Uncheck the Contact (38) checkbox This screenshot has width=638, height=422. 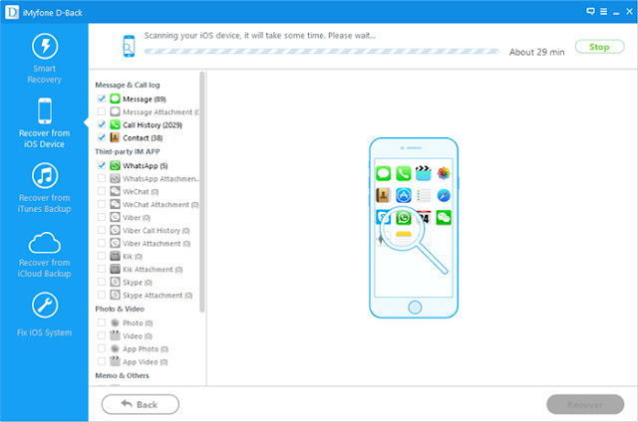click(x=102, y=137)
